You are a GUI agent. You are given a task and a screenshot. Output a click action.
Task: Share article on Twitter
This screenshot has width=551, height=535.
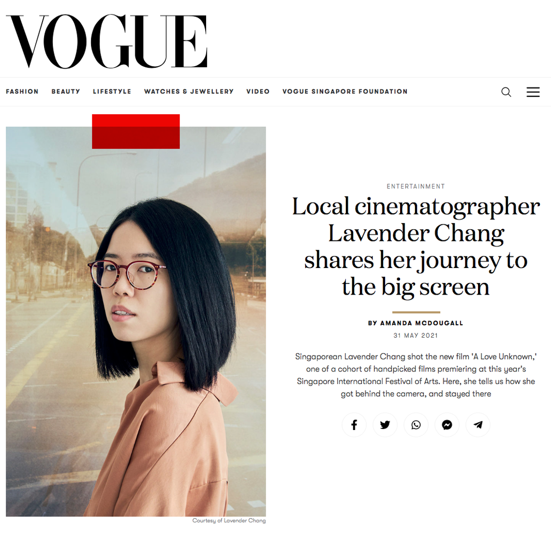pyautogui.click(x=385, y=425)
